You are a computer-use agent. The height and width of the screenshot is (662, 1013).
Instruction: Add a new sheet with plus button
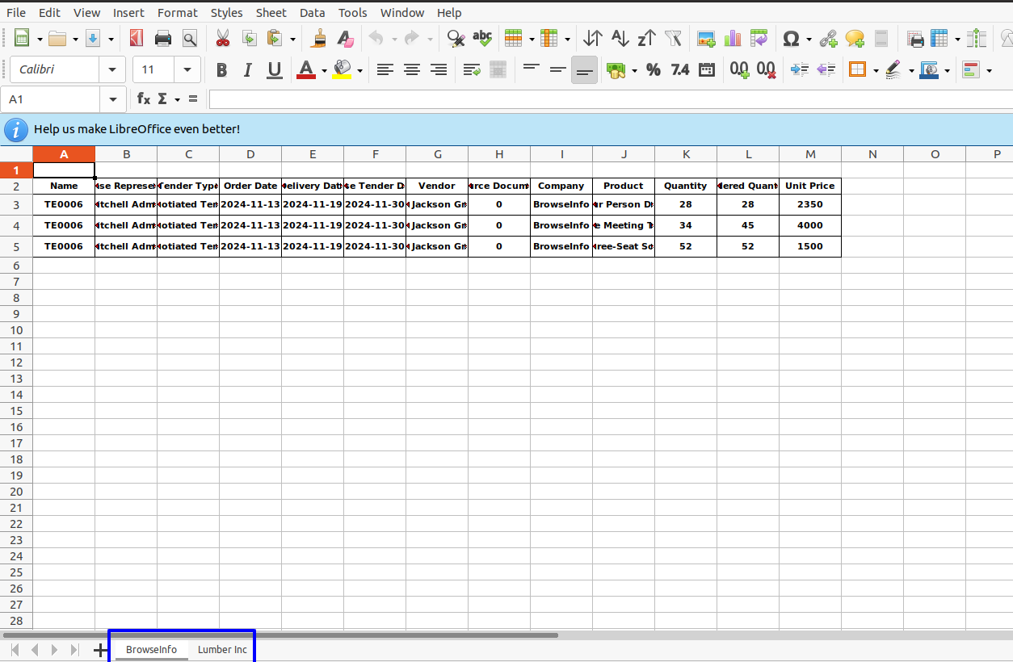(x=101, y=650)
